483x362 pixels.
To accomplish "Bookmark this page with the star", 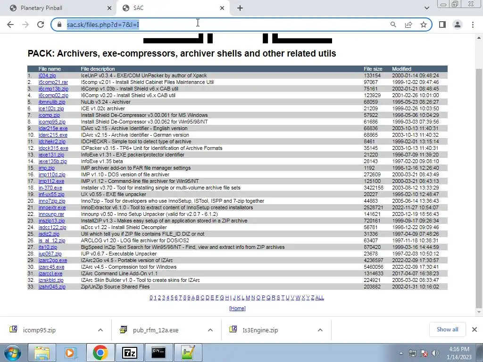I will [424, 25].
